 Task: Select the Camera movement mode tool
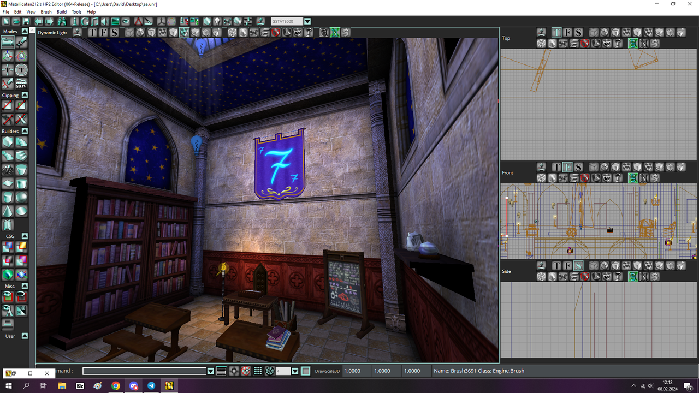[x=8, y=42]
